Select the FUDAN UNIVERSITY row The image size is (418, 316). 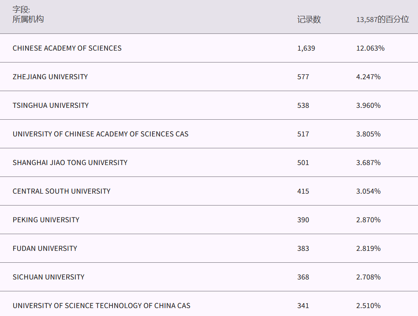pos(45,248)
